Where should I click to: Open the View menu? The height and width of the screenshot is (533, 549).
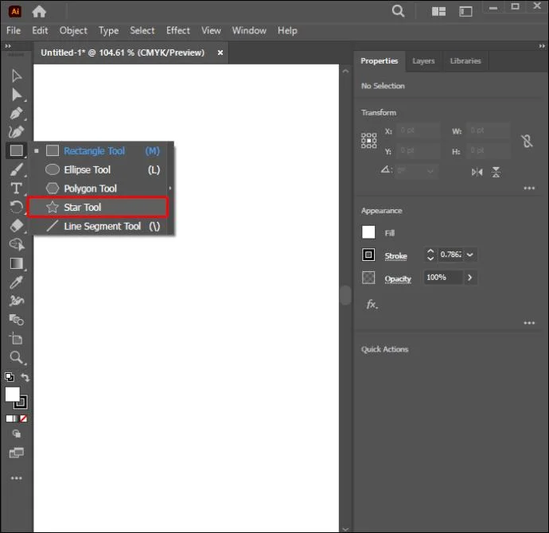[211, 30]
